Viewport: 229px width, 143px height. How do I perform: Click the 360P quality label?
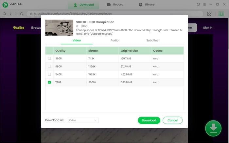59,58
